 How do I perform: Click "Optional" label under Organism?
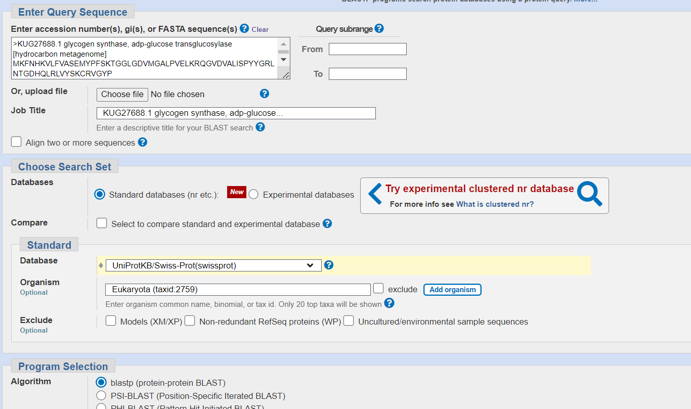(x=34, y=292)
